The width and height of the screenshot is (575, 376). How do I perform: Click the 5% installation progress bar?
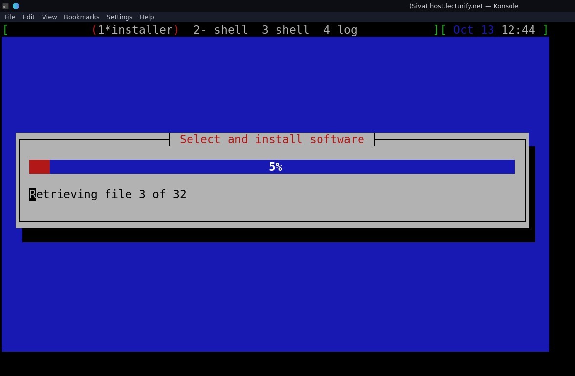pos(272,167)
